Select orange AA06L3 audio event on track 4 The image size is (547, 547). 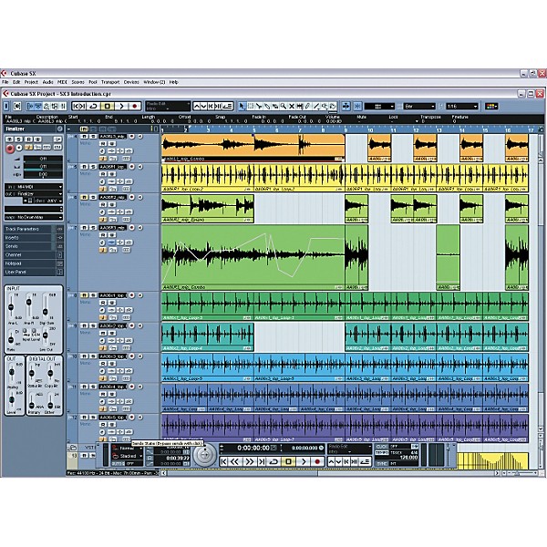tap(253, 148)
